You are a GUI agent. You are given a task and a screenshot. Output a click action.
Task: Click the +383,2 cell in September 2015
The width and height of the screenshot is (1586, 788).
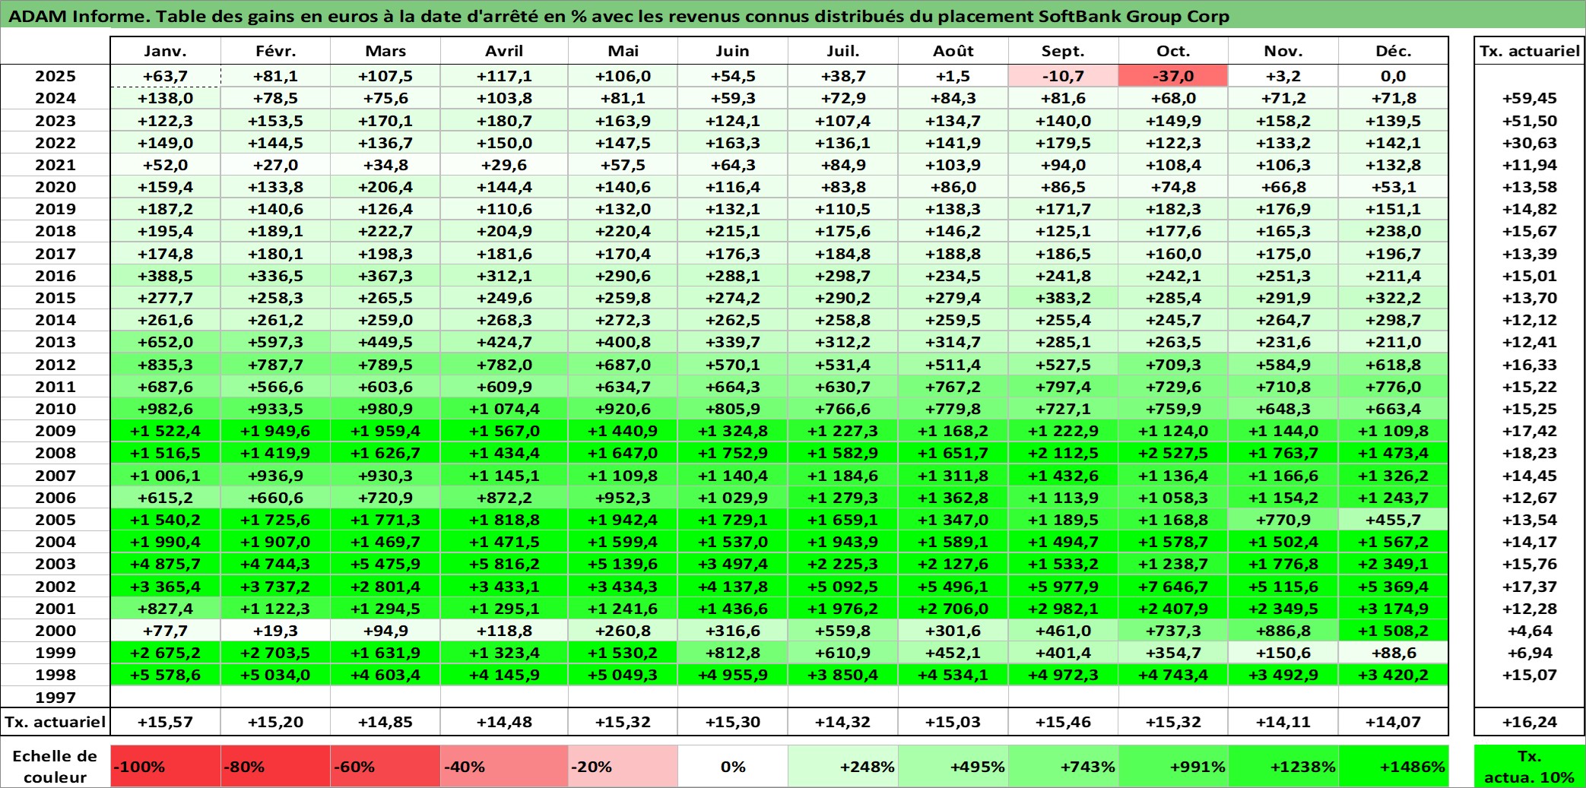pos(1064,298)
